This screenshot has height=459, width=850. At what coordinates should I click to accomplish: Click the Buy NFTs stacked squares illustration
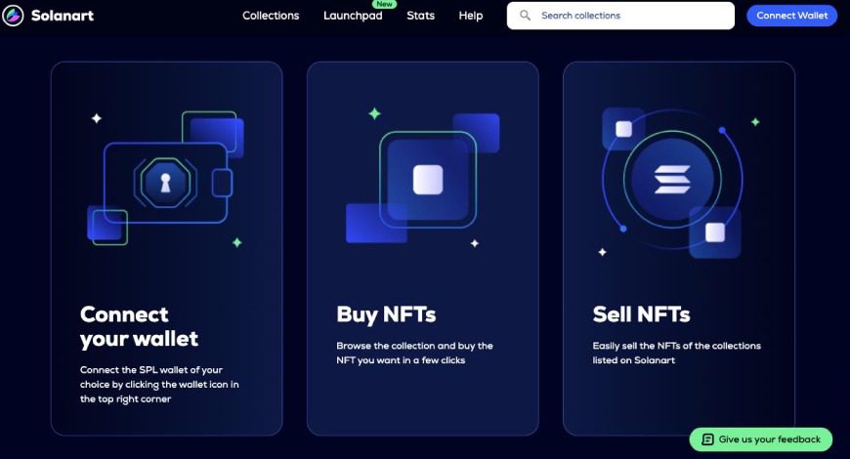point(423,179)
